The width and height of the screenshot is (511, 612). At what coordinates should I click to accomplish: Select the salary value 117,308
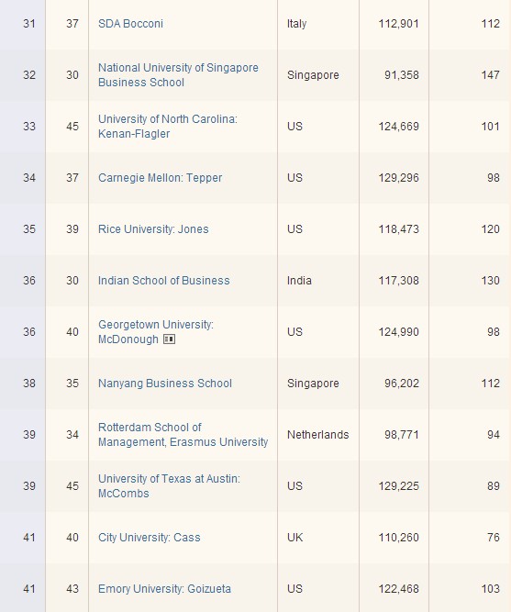(x=398, y=281)
